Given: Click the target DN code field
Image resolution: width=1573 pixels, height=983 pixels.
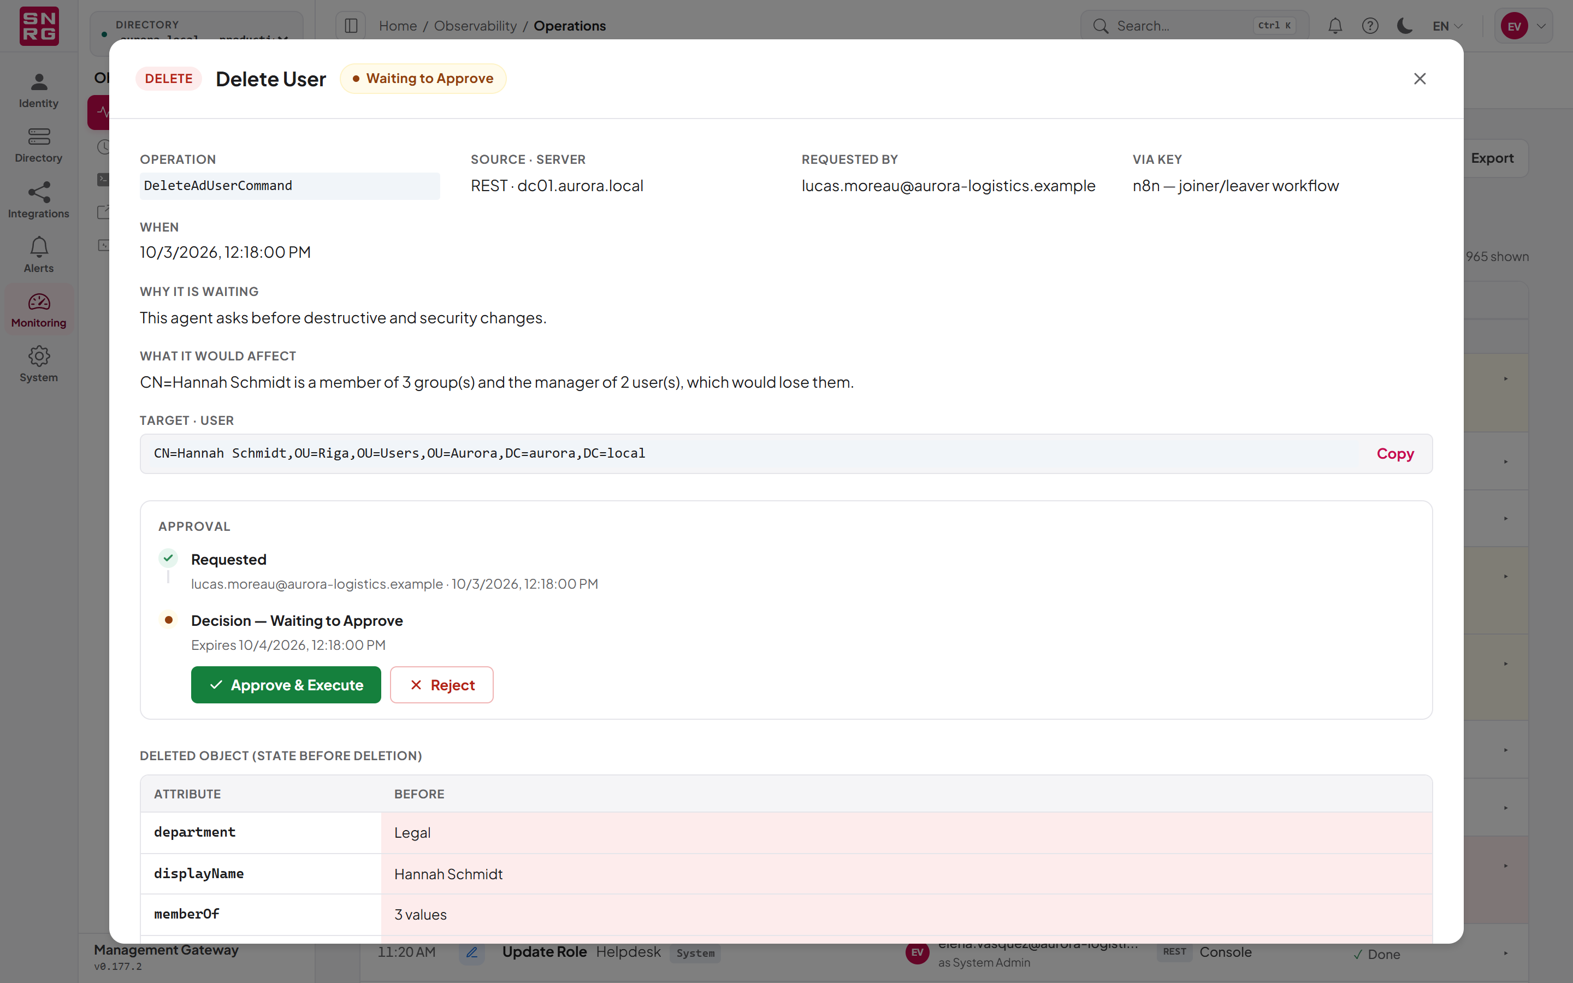Looking at the screenshot, I should [786, 454].
